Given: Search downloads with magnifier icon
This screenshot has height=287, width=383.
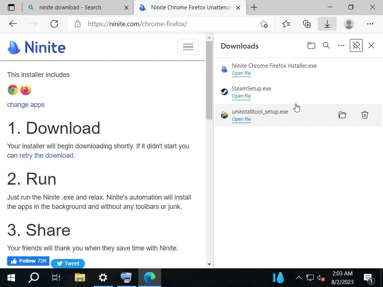Looking at the screenshot, I should tap(326, 45).
